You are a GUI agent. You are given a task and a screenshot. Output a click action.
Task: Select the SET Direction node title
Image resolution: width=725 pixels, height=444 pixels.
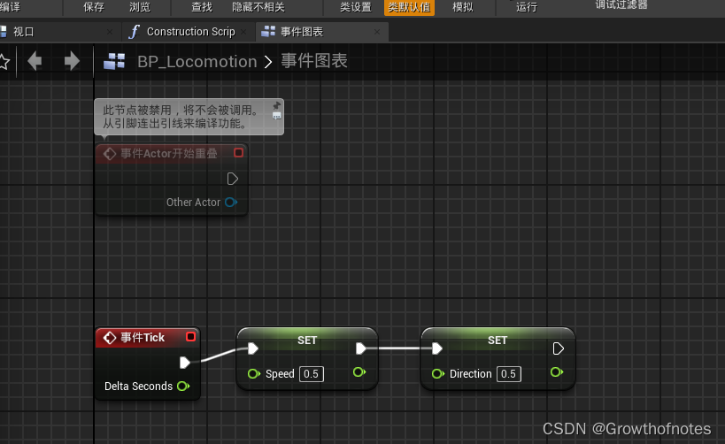pos(497,340)
